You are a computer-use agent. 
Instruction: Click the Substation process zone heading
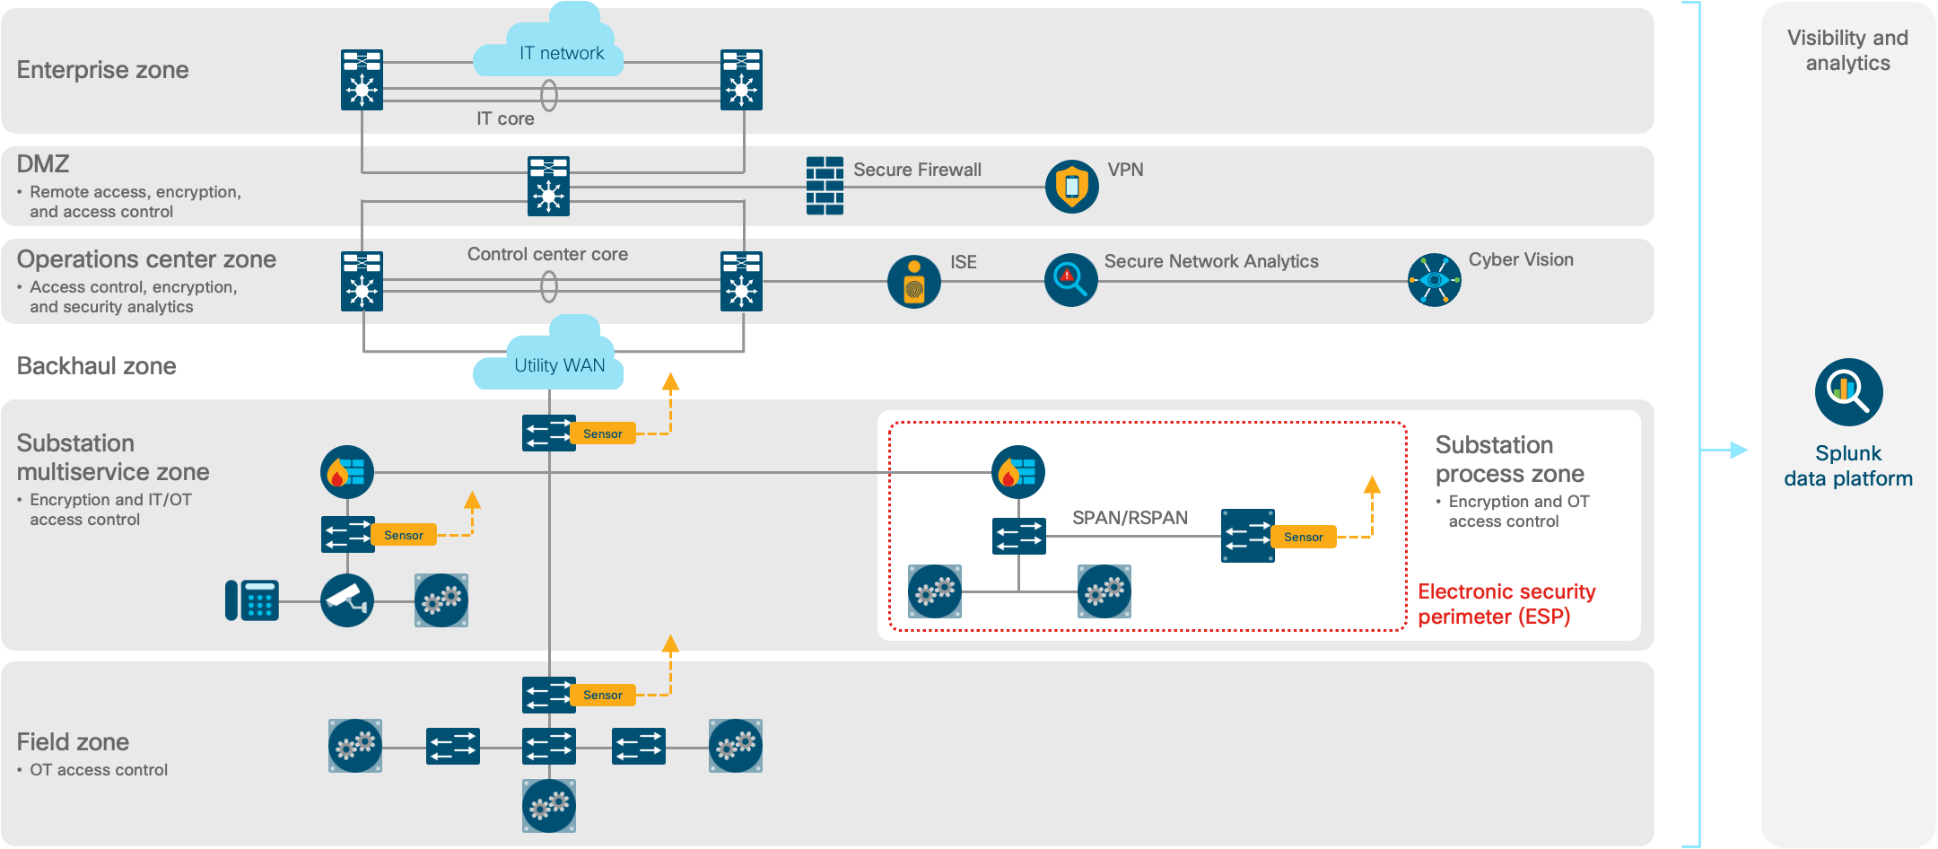pyautogui.click(x=1510, y=460)
